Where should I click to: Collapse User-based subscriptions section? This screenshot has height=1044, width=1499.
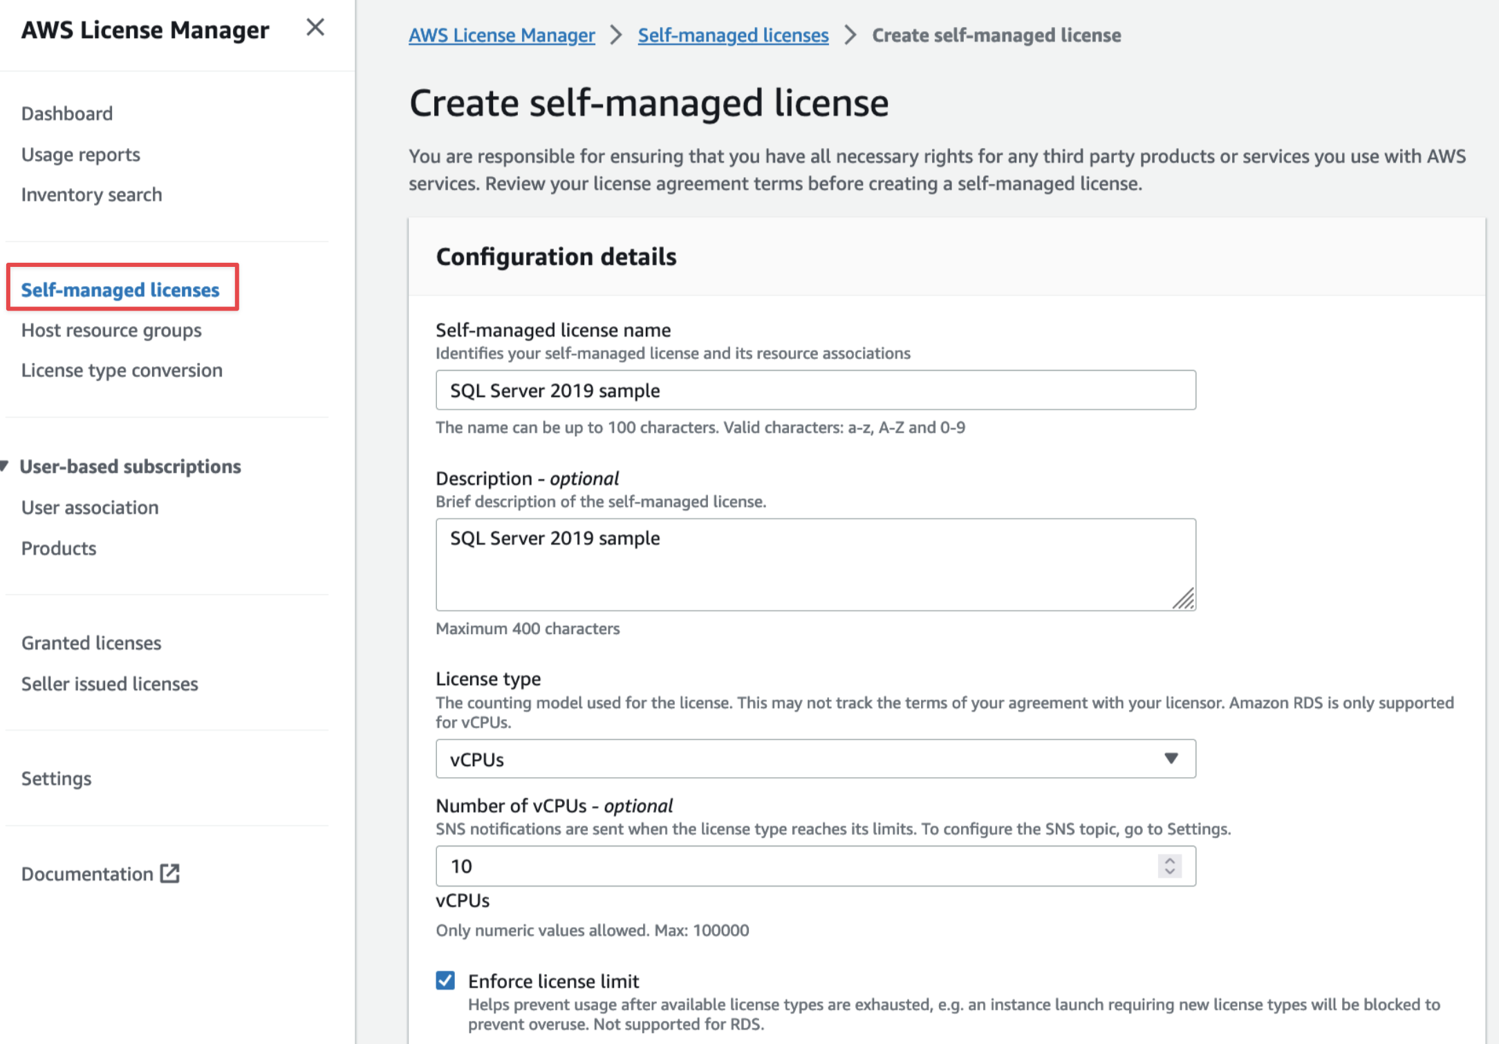[6, 466]
